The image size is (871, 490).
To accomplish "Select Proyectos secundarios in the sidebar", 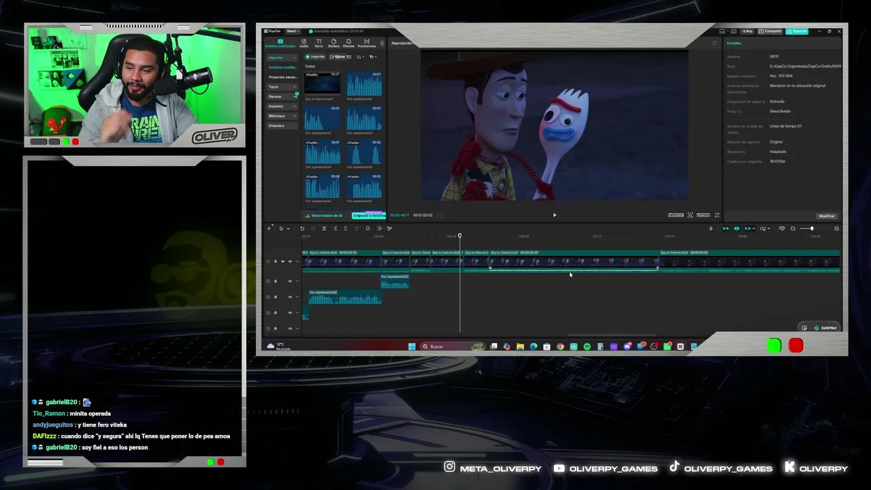I will coord(282,77).
